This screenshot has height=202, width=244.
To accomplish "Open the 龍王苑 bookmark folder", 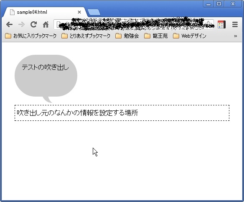I will (156, 36).
